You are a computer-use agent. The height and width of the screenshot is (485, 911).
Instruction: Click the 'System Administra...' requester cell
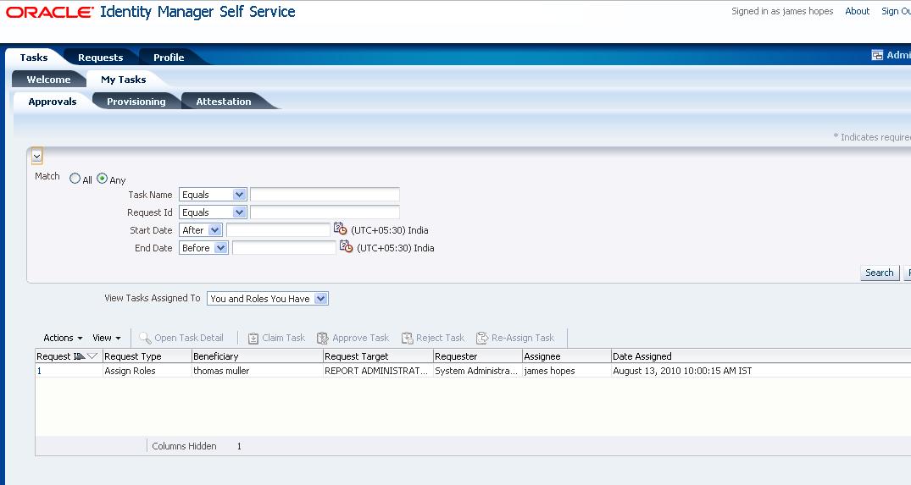(478, 371)
